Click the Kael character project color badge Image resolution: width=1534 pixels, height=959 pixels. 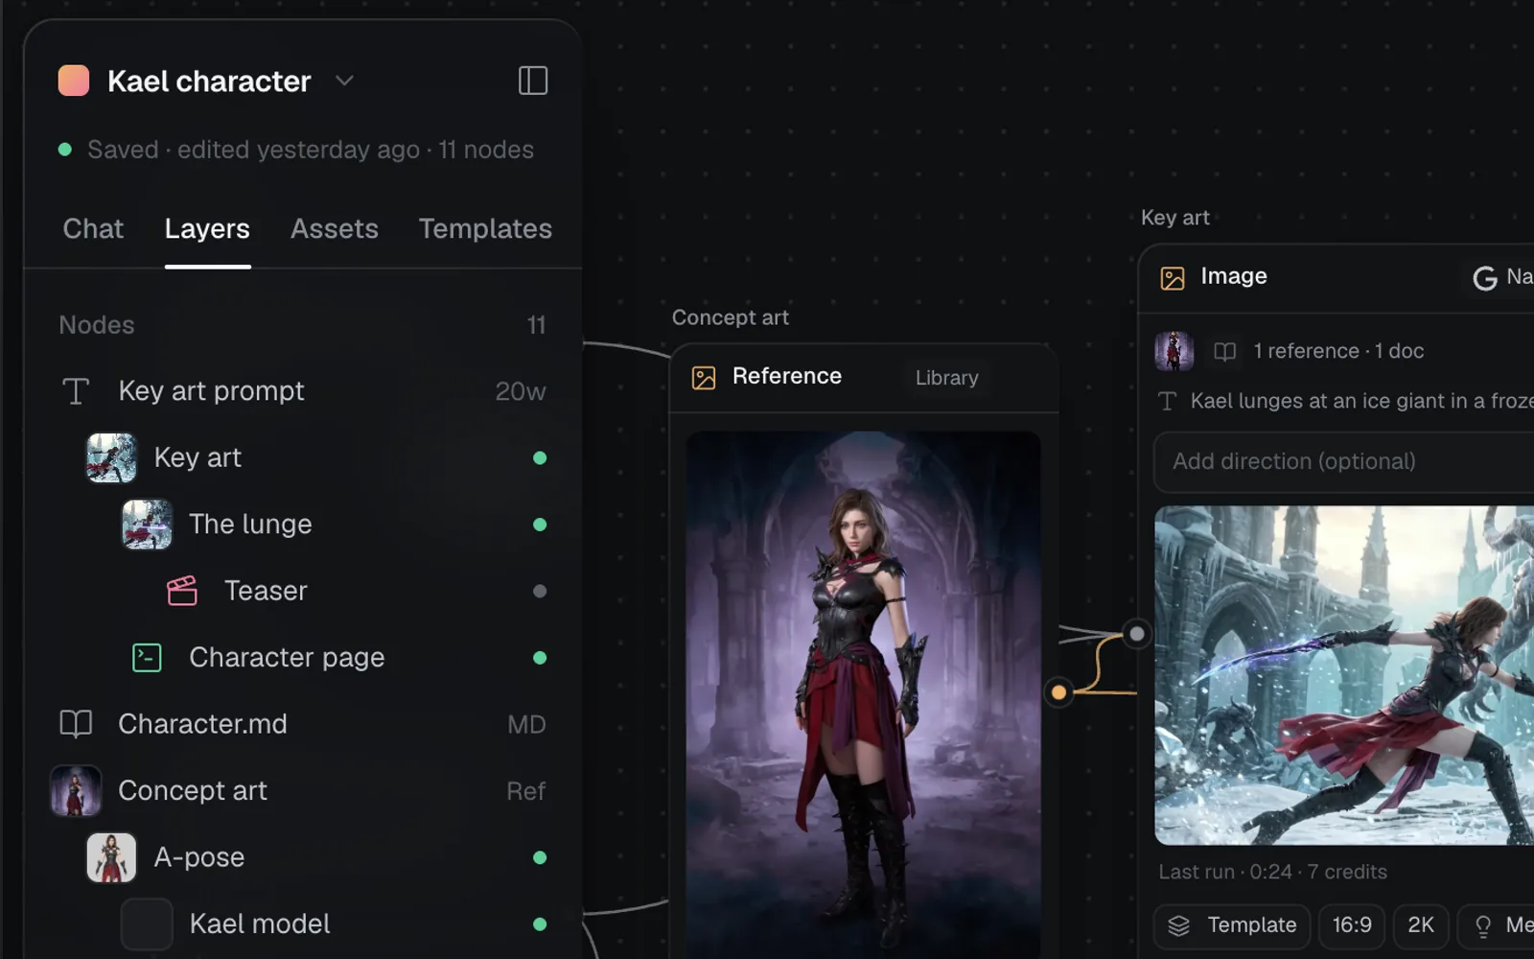pos(74,81)
